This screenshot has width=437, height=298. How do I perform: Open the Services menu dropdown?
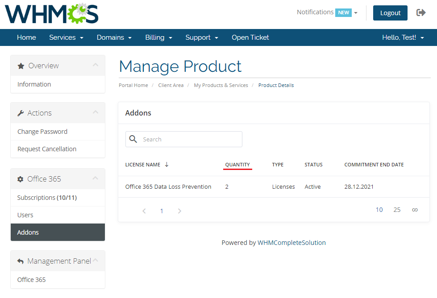point(67,37)
